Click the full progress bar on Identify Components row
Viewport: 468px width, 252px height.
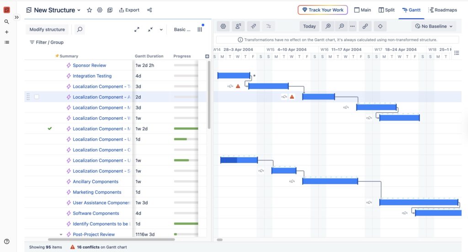186,224
